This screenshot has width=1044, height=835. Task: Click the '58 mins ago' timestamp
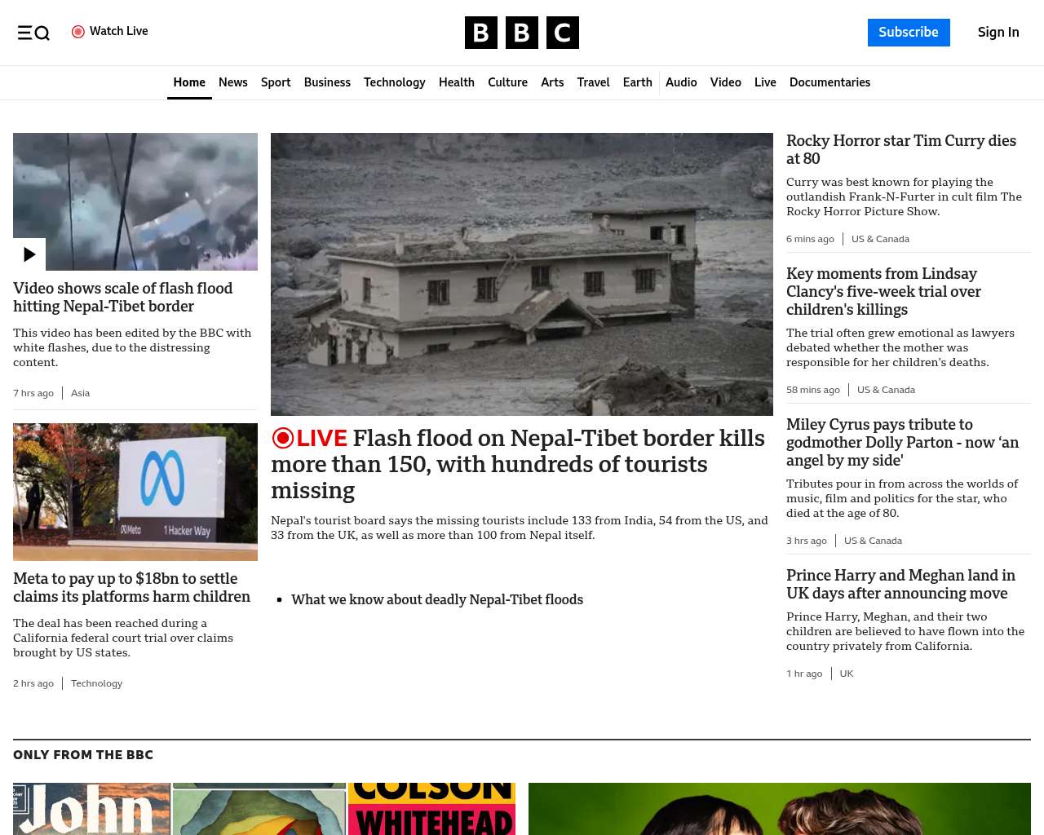click(813, 390)
